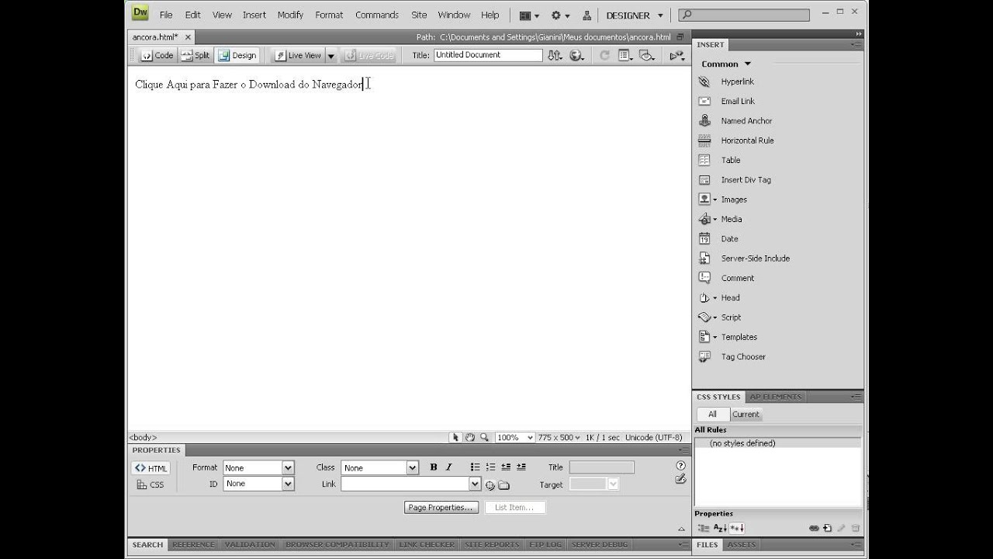Viewport: 993px width, 559px height.
Task: Open Live View options dropdown arrow
Action: 330,56
